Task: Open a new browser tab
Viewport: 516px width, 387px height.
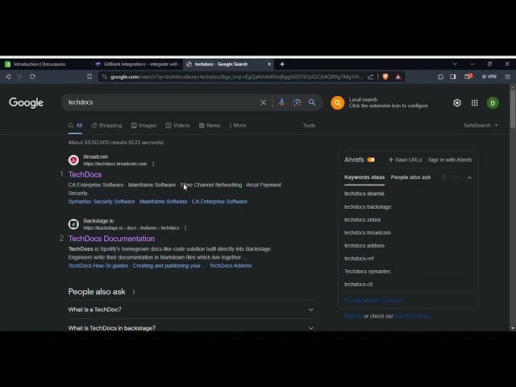Action: click(x=282, y=64)
